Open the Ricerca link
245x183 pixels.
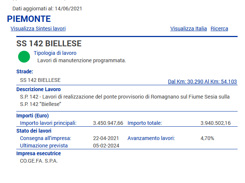click(x=219, y=29)
